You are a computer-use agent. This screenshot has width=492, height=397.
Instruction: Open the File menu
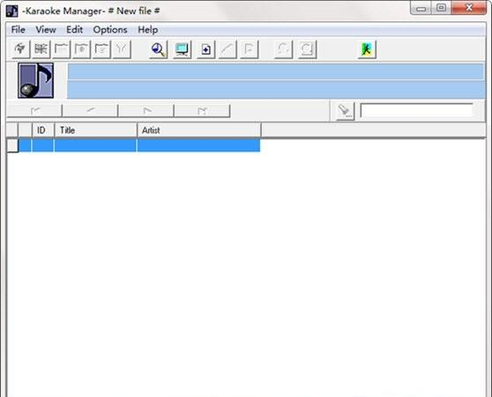[x=18, y=30]
